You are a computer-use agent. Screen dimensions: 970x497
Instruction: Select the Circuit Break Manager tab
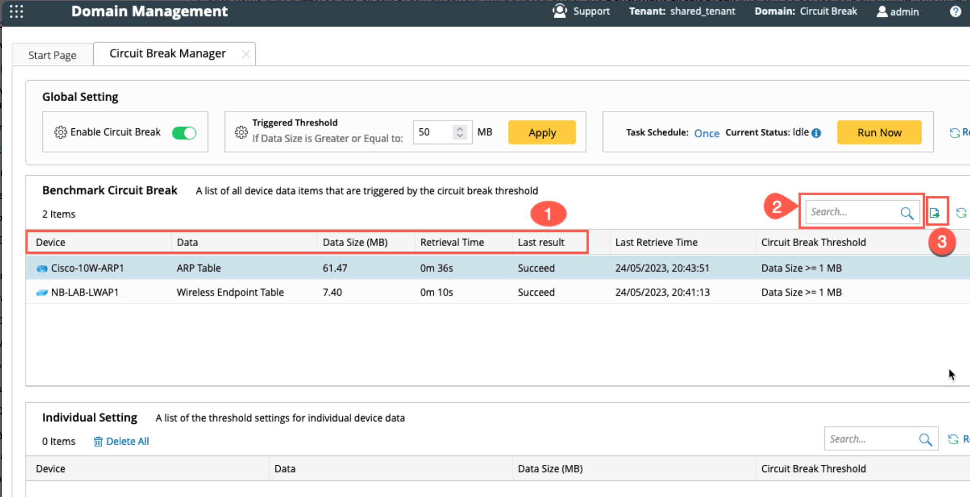168,54
